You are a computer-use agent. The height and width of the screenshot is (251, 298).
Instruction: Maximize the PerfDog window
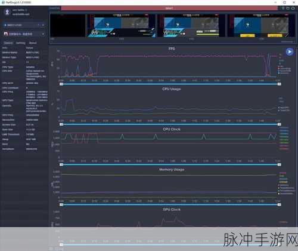click(284, 2)
